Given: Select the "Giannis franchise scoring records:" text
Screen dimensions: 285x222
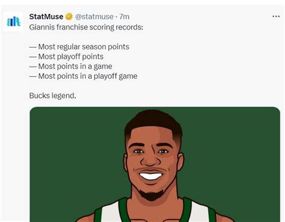Looking at the screenshot, I should (86, 27).
